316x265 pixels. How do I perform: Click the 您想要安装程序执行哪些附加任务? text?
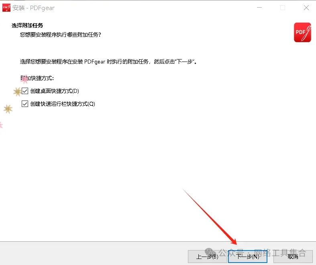click(x=61, y=35)
